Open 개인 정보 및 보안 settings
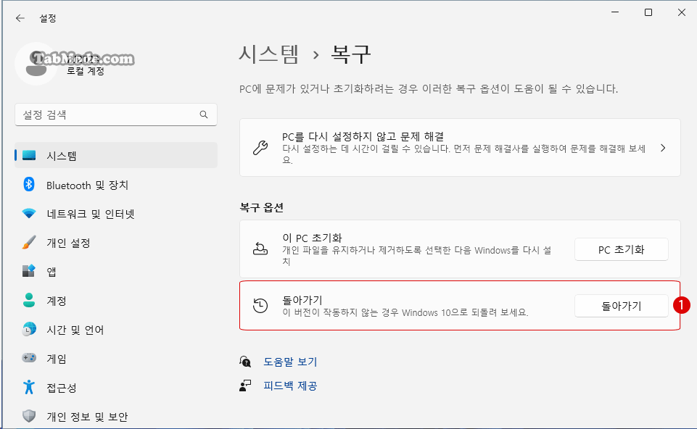The image size is (697, 429). coord(116,417)
